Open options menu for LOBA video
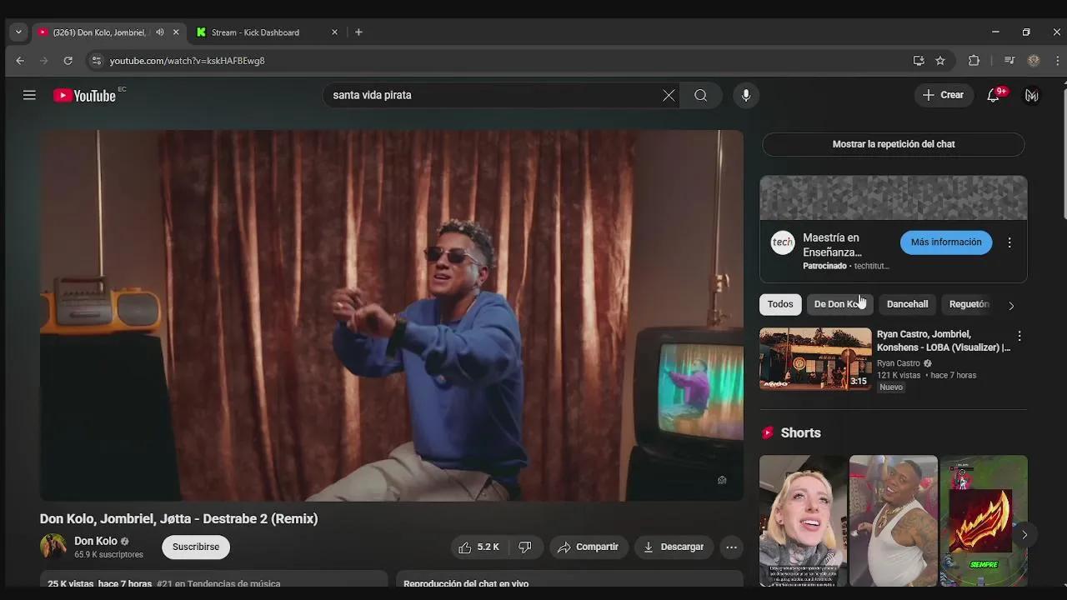This screenshot has height=600, width=1067. coord(1019,337)
